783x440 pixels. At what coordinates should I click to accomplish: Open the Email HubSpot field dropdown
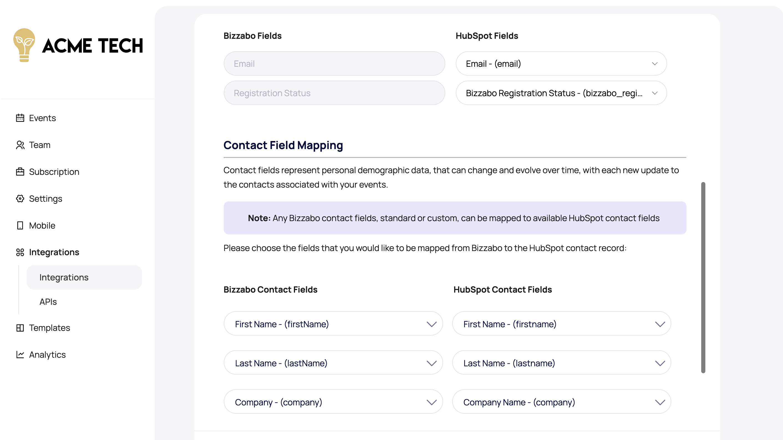click(x=561, y=63)
